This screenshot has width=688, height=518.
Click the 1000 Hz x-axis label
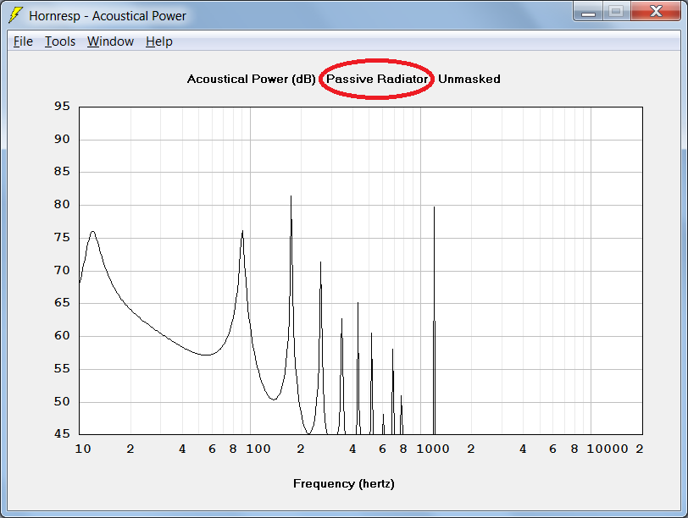[x=433, y=449]
